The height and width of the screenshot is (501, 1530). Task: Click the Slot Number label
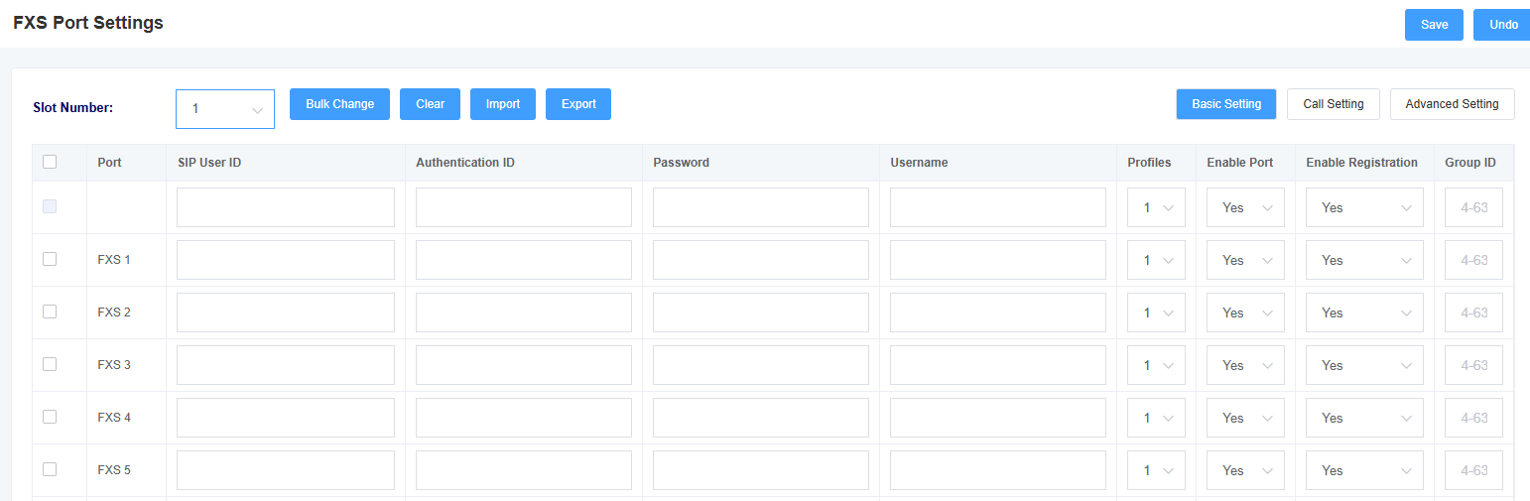pos(73,108)
